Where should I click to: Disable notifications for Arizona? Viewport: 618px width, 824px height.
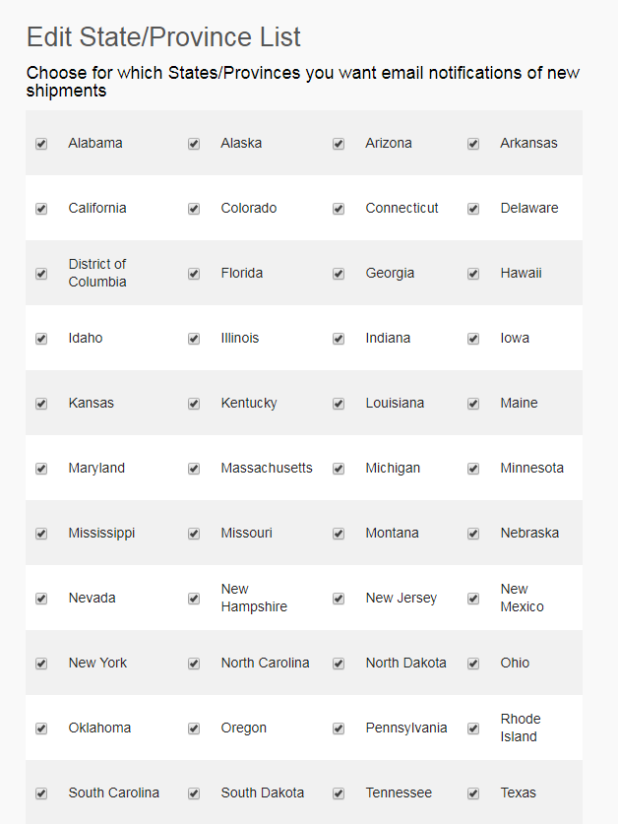[x=339, y=144]
